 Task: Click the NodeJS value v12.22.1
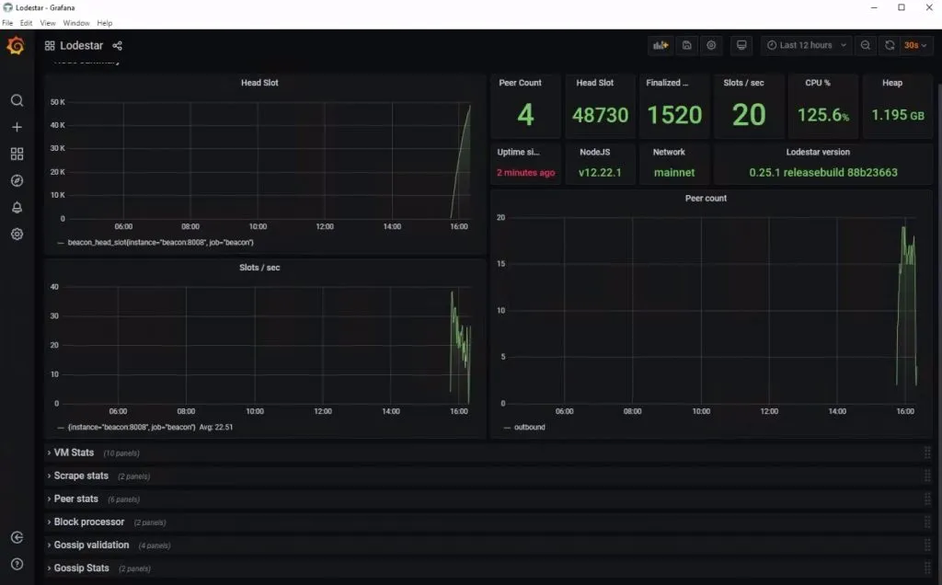click(600, 173)
